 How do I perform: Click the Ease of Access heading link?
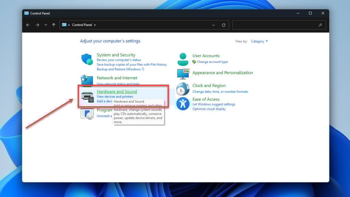(x=206, y=100)
